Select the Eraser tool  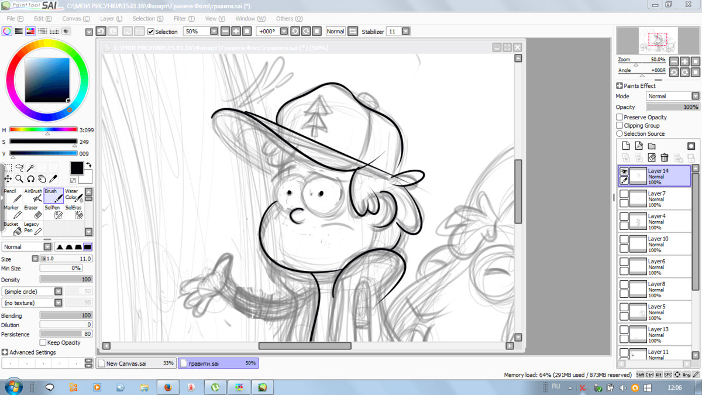coord(33,212)
